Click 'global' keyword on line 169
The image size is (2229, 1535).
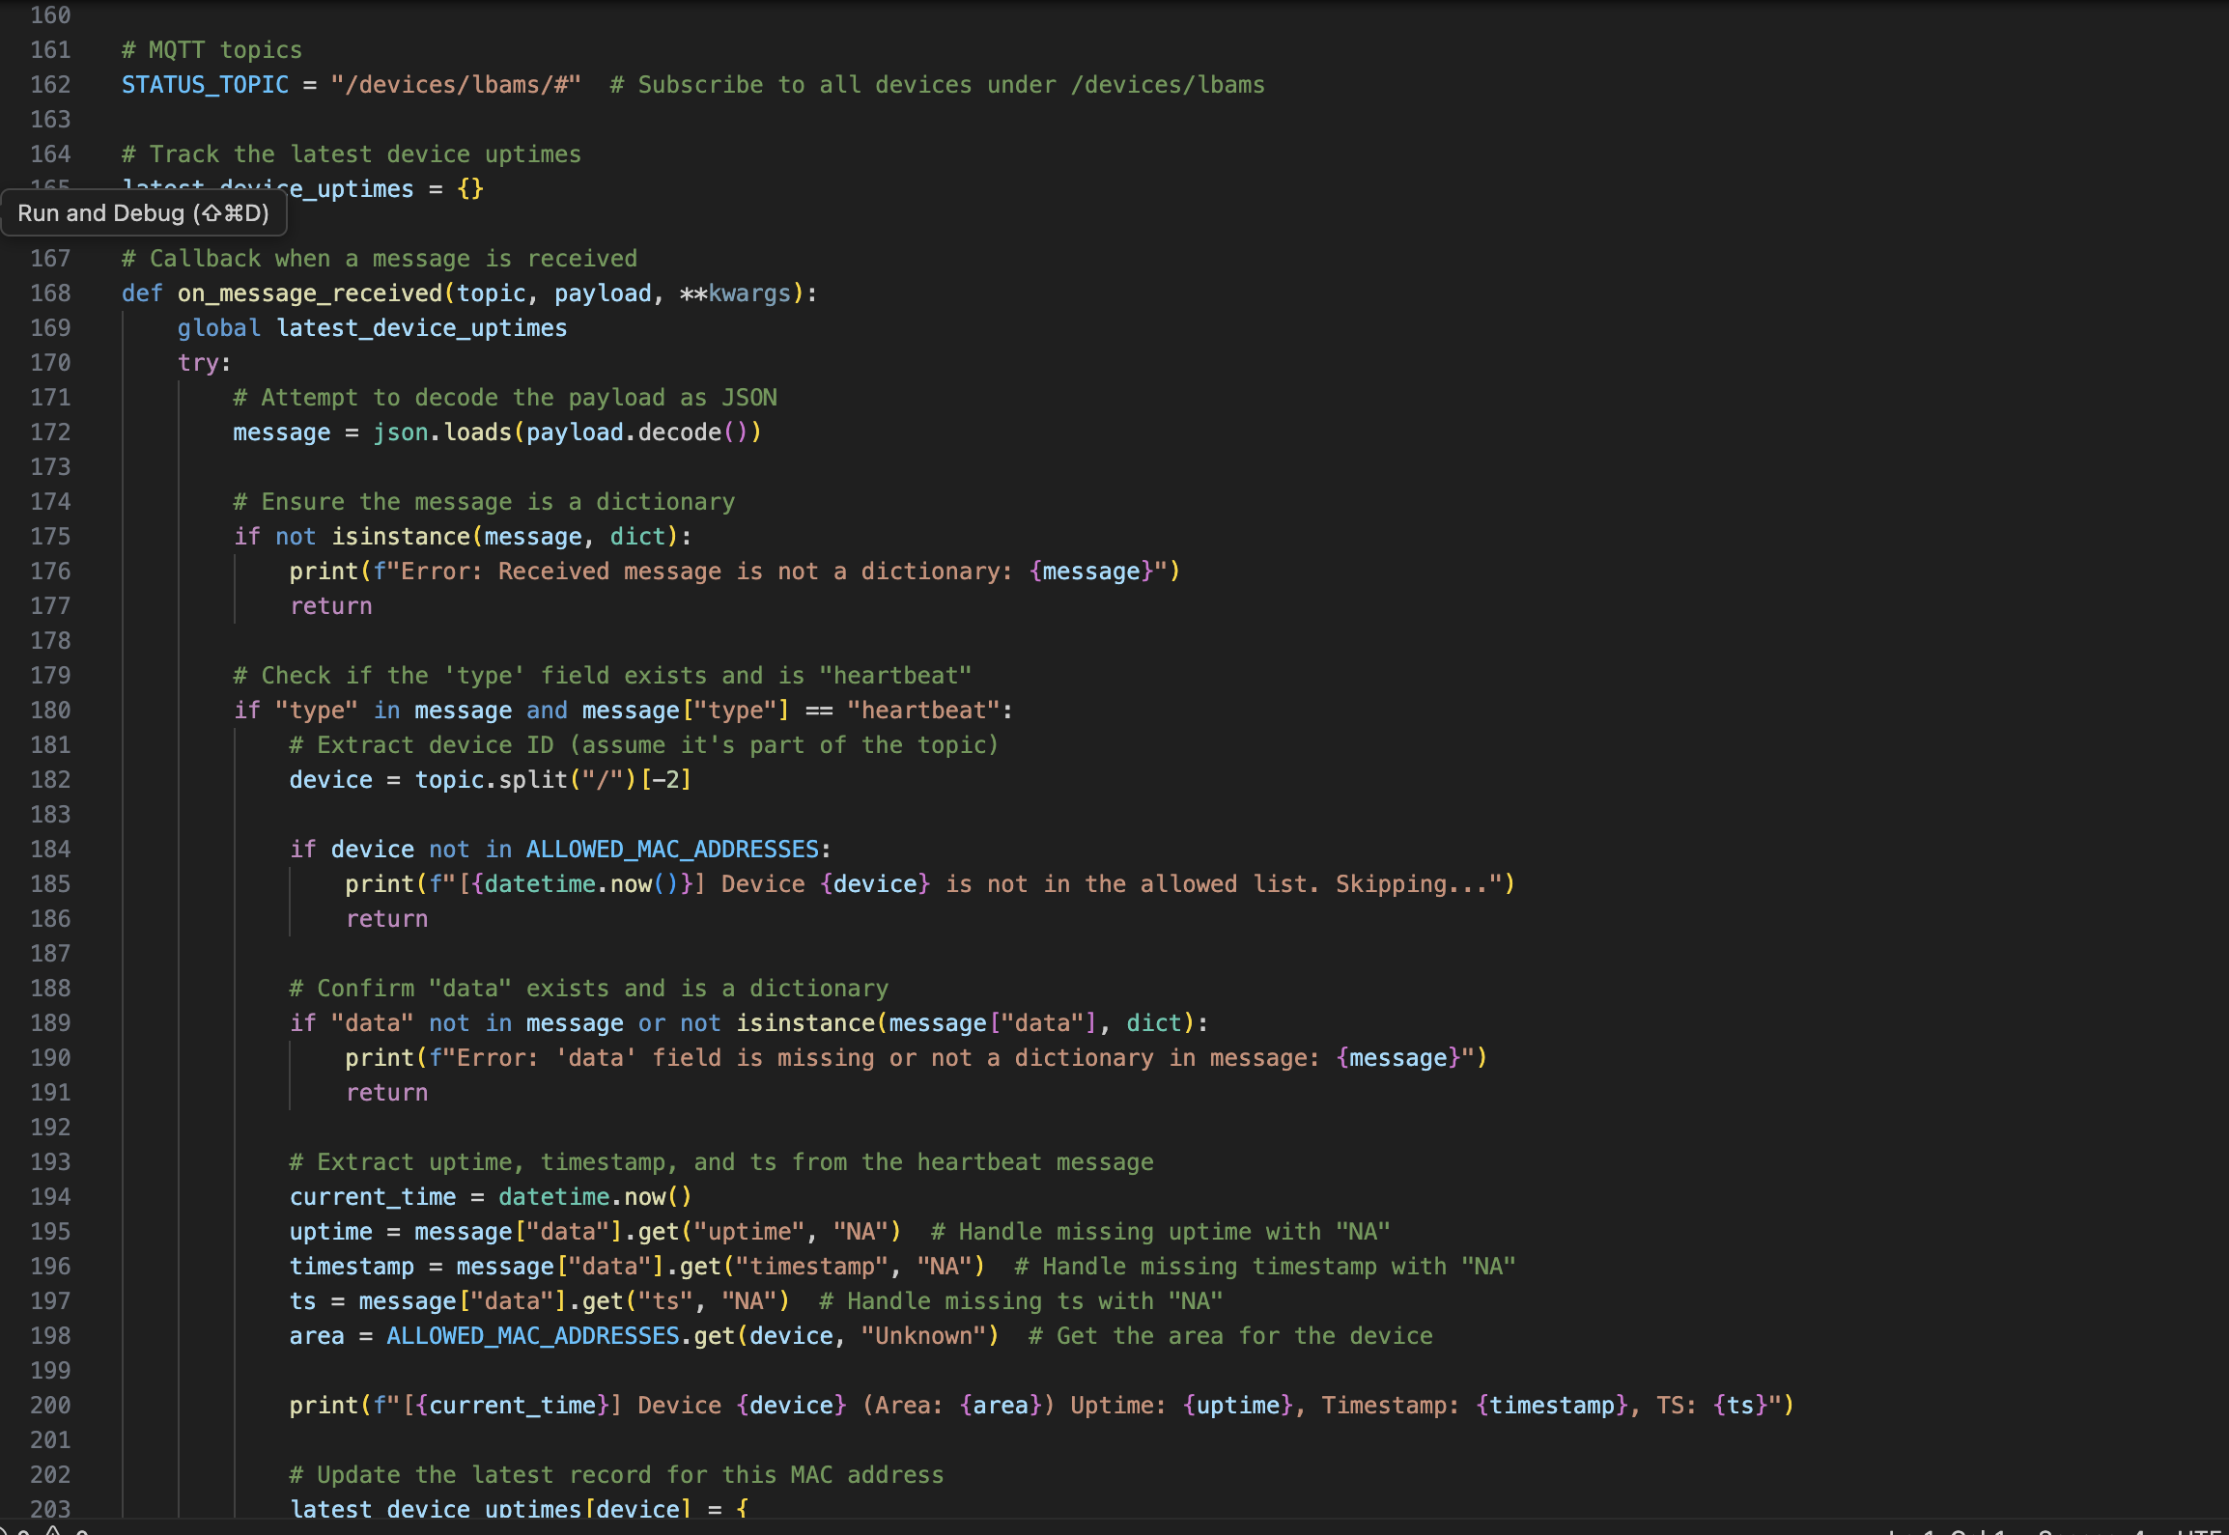218,328
